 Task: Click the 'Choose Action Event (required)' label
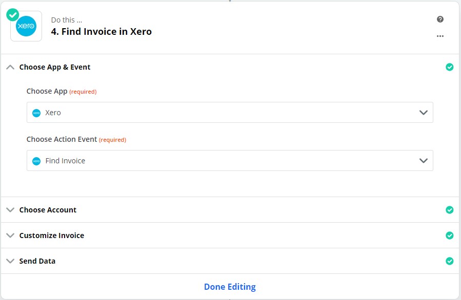(76, 139)
